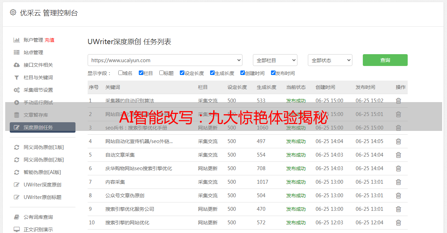Open the 全部状态 status dropdown

[x=330, y=60]
